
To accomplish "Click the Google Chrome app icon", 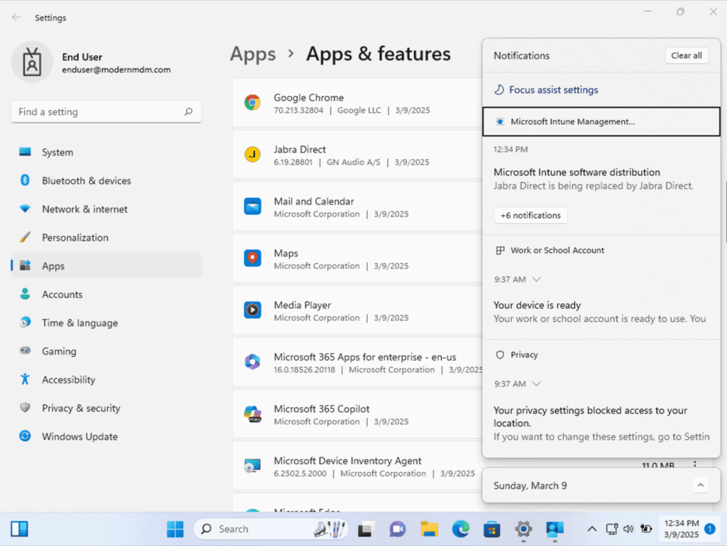I will [x=252, y=103].
